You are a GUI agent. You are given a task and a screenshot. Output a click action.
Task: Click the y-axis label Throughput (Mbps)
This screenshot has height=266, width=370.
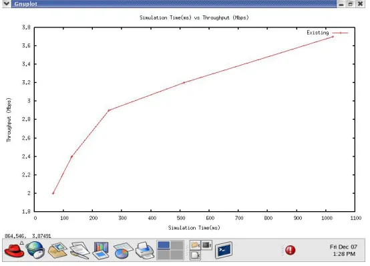(9, 120)
